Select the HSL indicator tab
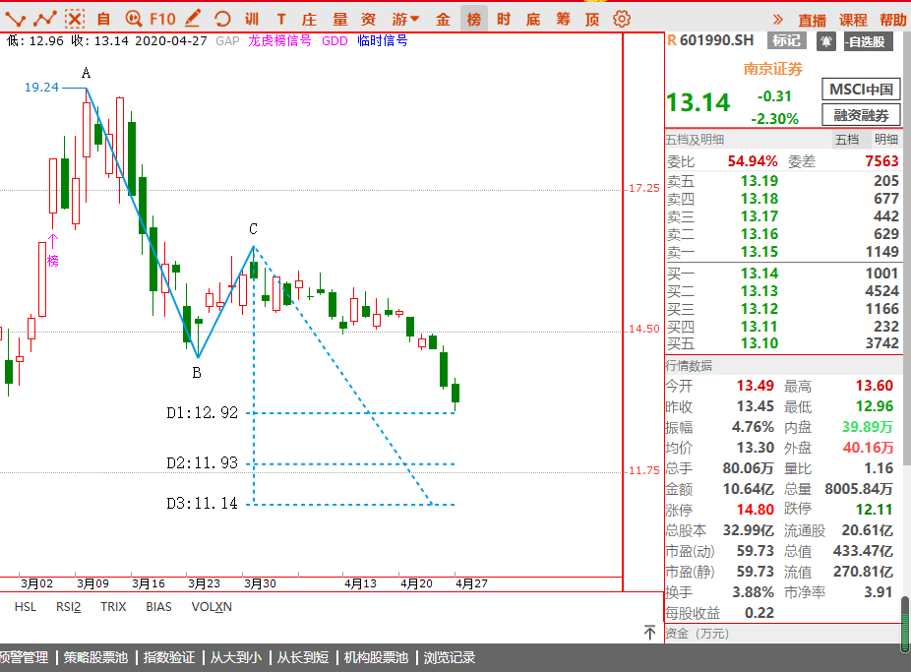 click(x=26, y=607)
